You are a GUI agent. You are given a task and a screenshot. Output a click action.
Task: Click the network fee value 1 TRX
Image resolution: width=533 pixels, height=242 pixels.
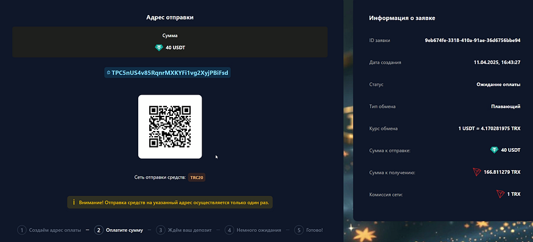(514, 194)
